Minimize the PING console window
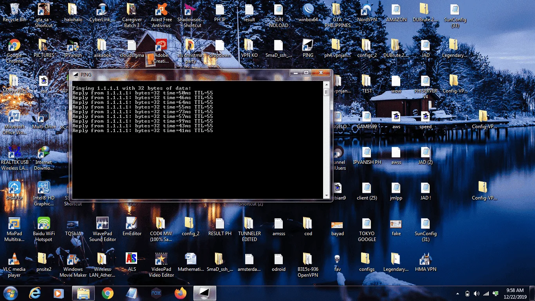Image resolution: width=535 pixels, height=301 pixels. point(296,73)
